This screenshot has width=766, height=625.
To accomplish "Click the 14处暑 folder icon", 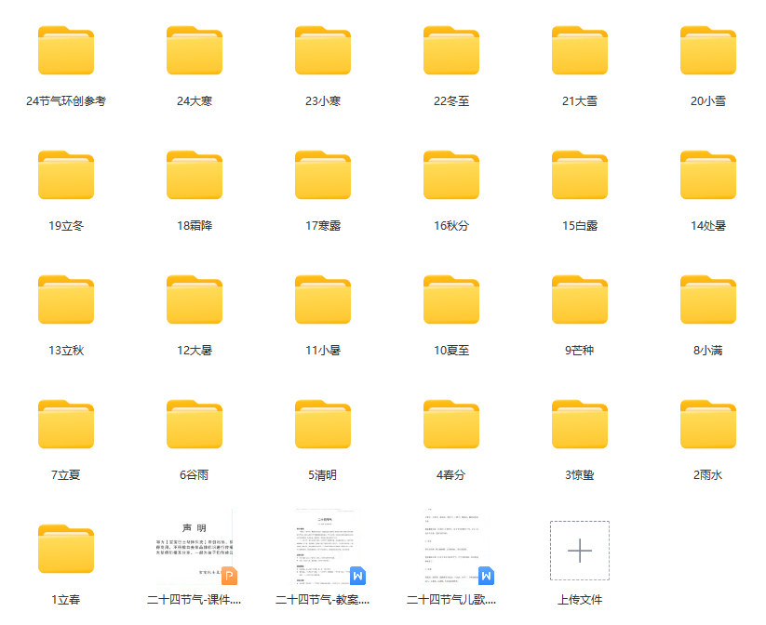I will 708,176.
